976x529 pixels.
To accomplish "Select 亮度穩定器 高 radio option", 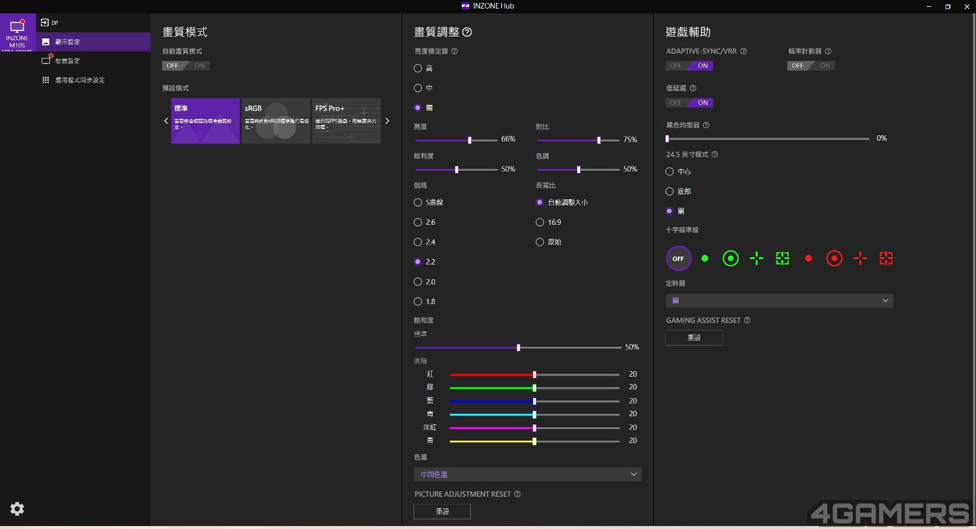I will pos(418,68).
